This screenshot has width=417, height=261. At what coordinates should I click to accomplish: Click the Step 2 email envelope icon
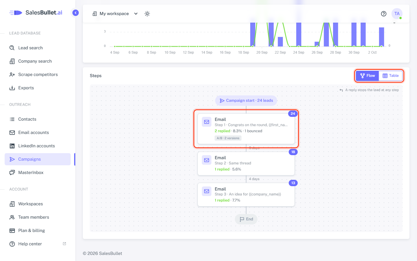coord(207,160)
